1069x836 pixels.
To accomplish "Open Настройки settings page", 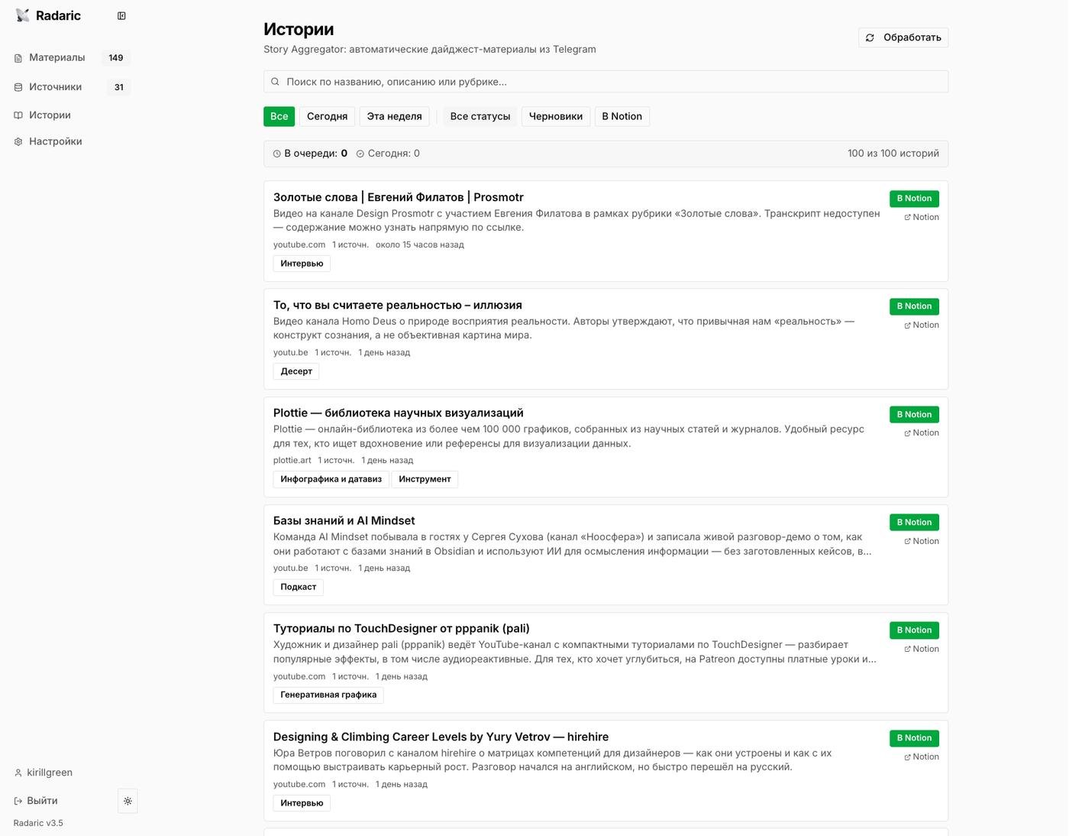I will pyautogui.click(x=55, y=141).
